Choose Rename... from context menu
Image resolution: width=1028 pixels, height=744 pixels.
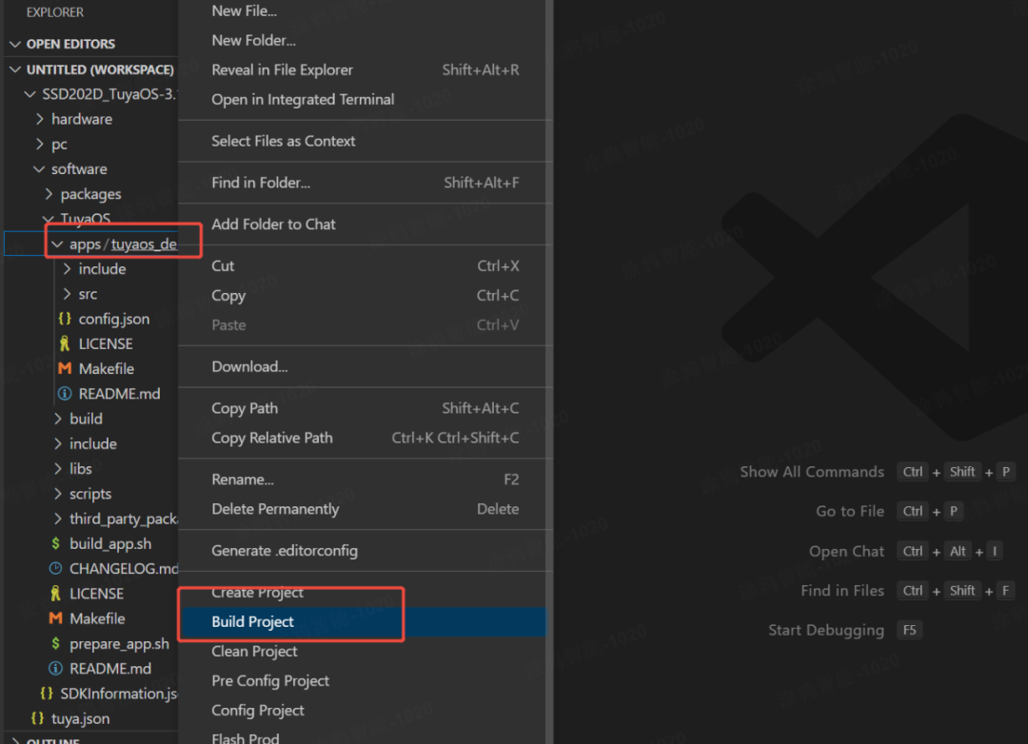pyautogui.click(x=365, y=480)
